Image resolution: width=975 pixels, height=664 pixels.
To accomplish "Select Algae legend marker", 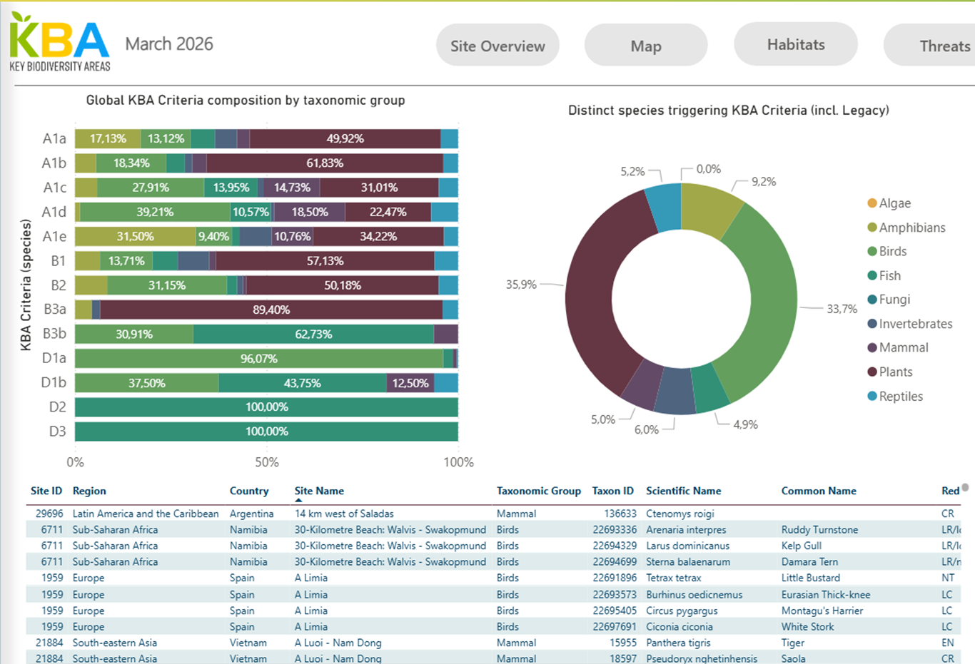I will tap(872, 203).
